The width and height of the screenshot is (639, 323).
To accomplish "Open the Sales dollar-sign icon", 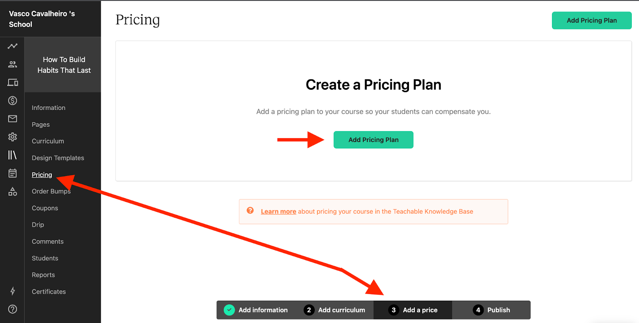I will (12, 100).
